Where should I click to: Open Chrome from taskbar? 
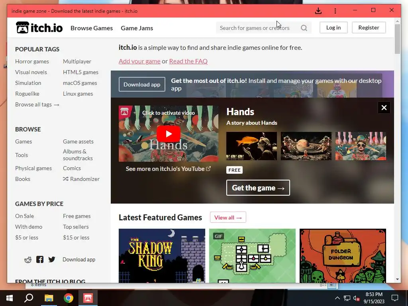[x=69, y=298]
